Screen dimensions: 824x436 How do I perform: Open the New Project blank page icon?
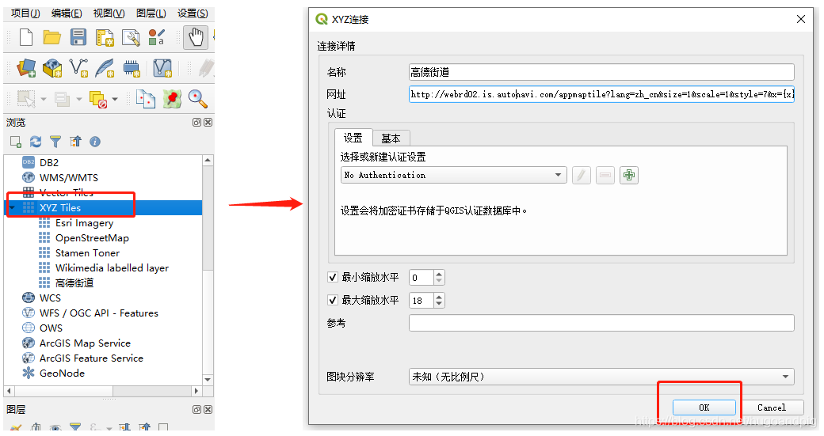[x=26, y=37]
